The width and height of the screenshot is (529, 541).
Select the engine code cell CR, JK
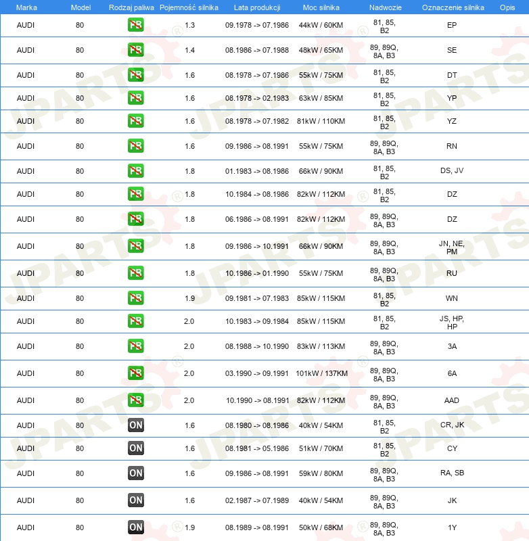(452, 425)
